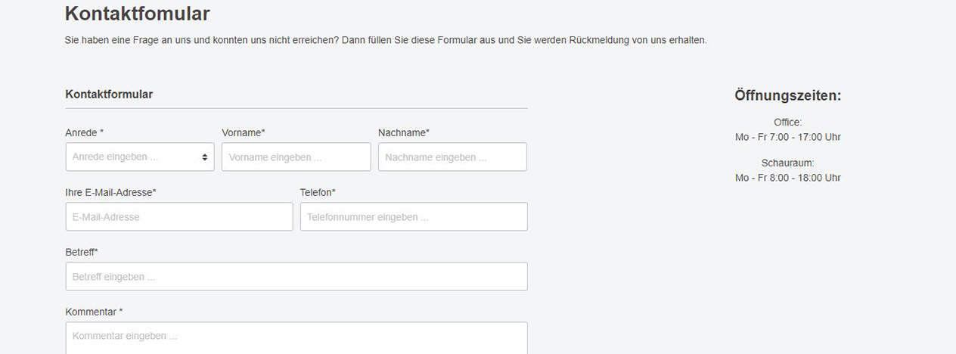This screenshot has height=354, width=956.
Task: Click inside the Kommentar text area
Action: click(x=296, y=337)
